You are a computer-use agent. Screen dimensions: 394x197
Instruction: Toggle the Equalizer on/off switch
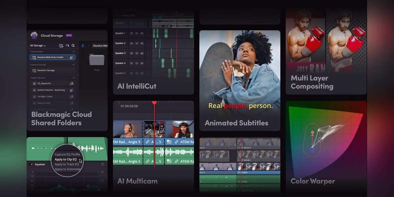point(32,164)
